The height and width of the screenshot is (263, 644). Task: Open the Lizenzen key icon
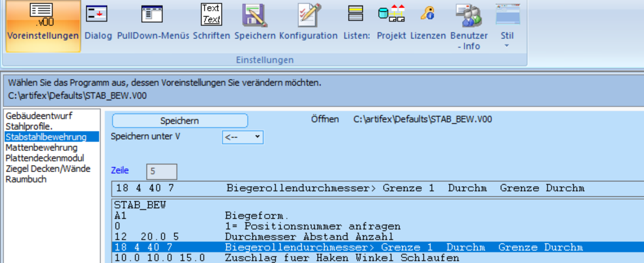pos(428,15)
